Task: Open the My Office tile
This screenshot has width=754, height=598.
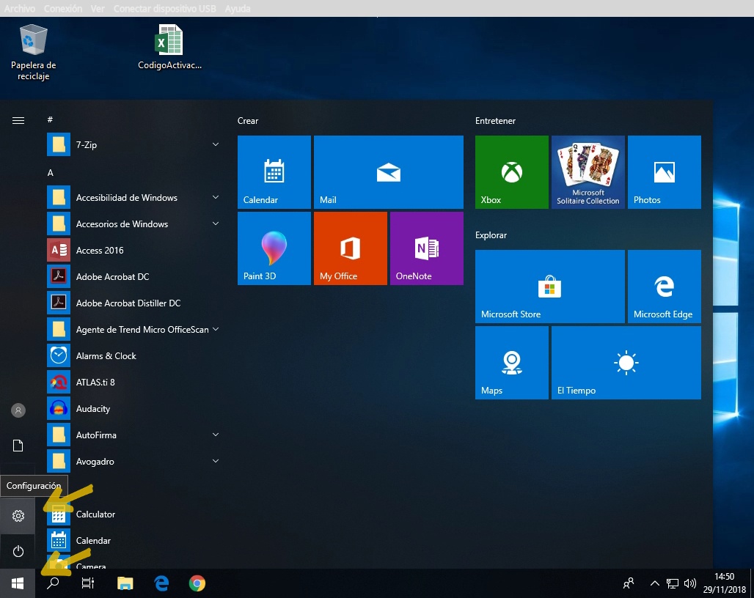Action: 351,248
